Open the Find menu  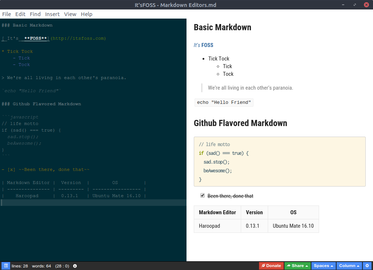[35, 14]
